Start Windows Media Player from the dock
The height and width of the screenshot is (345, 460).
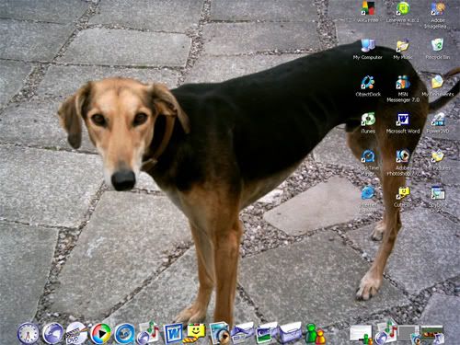101,333
